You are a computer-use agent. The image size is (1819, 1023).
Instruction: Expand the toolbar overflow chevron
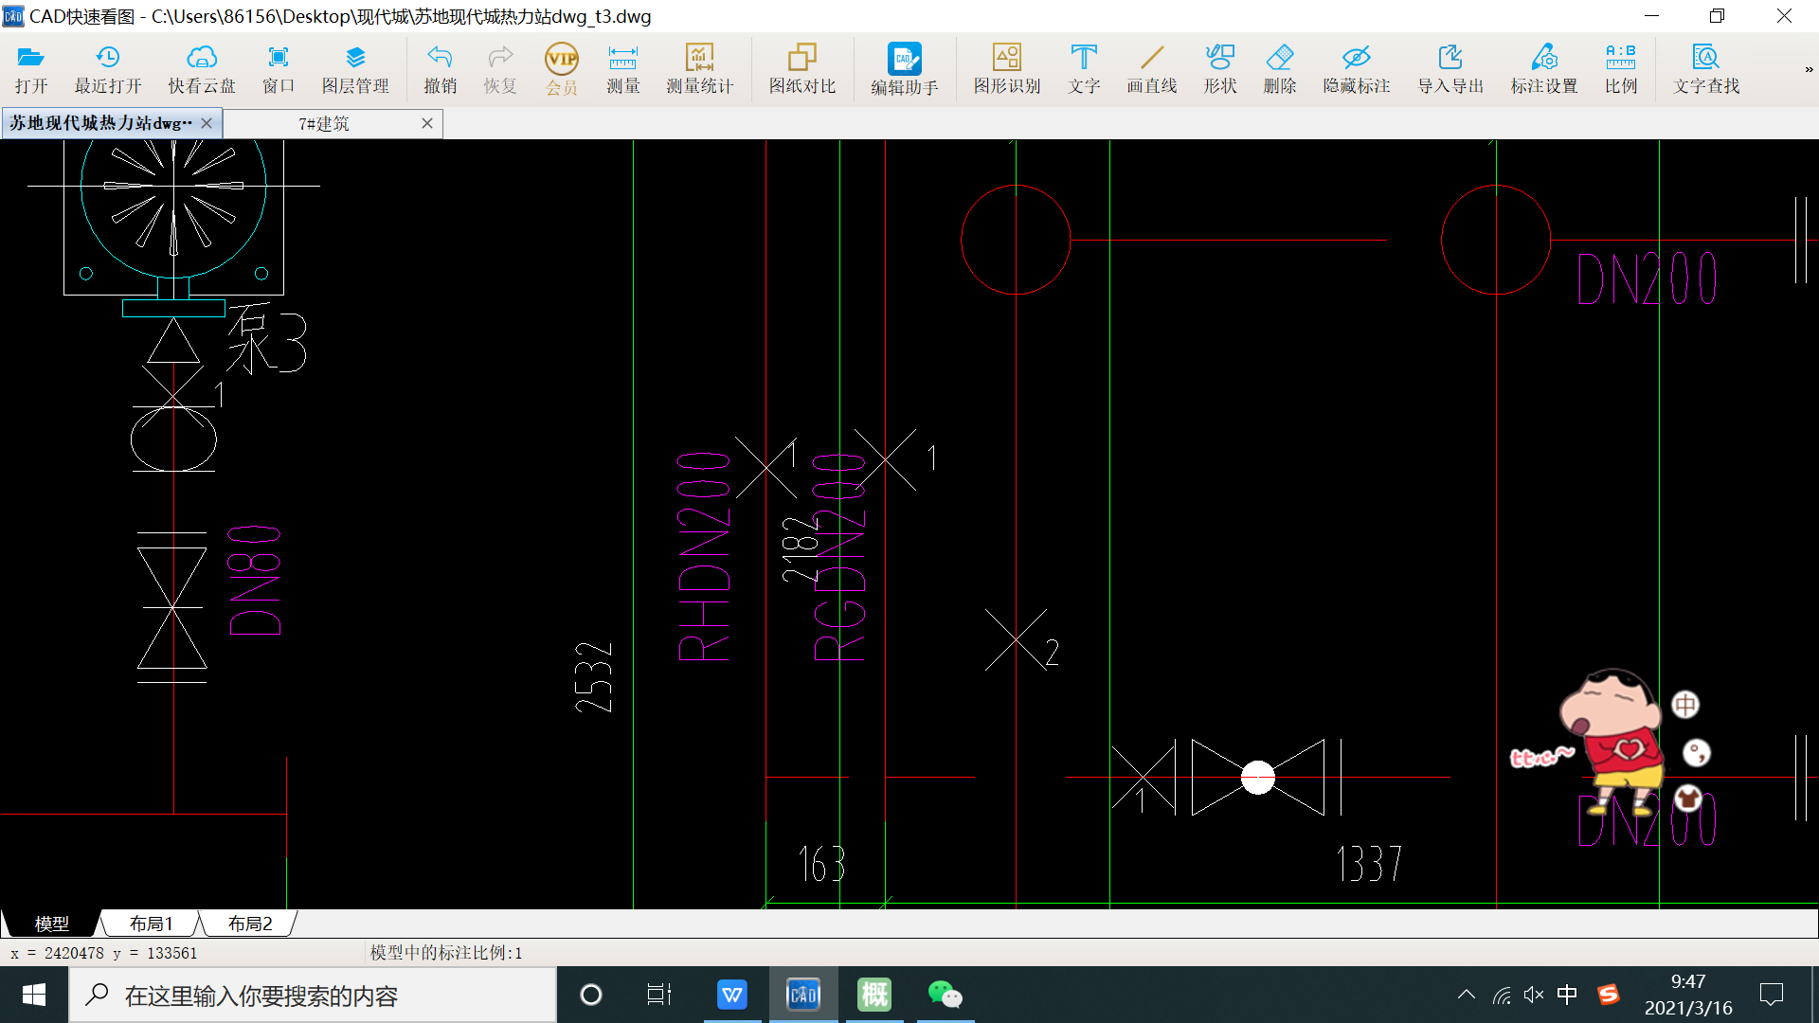tap(1809, 69)
